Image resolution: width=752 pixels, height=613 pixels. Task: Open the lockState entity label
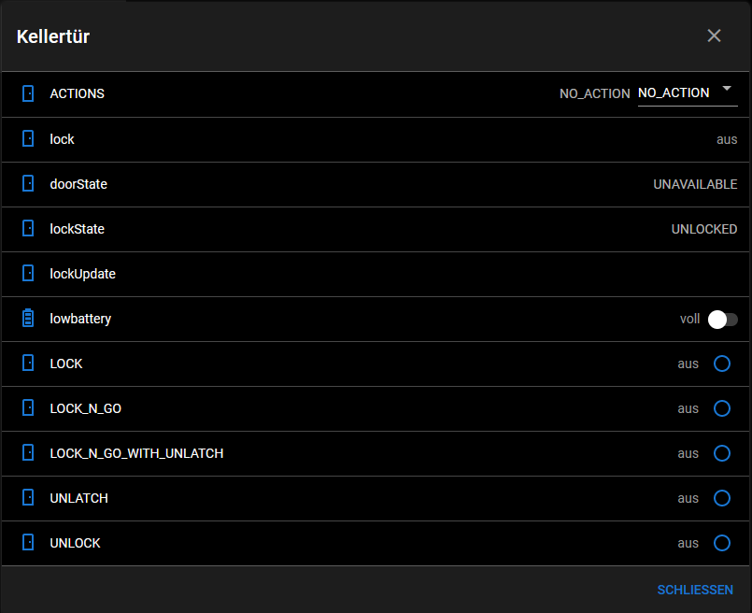coord(78,229)
